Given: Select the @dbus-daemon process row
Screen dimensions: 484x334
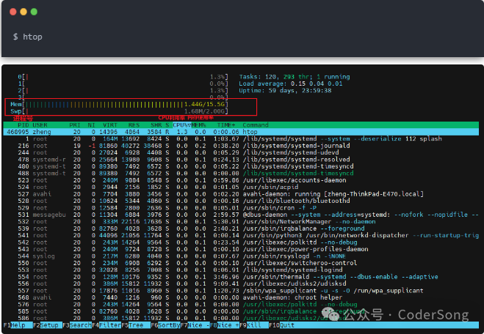Looking at the screenshot, I should click(241, 215).
